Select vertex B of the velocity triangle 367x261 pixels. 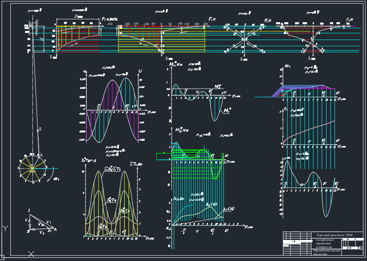pyautogui.click(x=29, y=231)
